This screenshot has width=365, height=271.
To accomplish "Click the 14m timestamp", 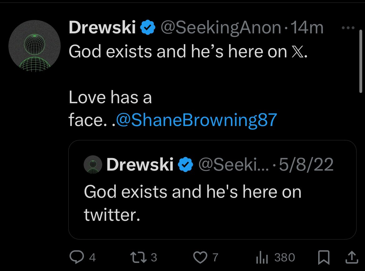I will pos(306,29).
